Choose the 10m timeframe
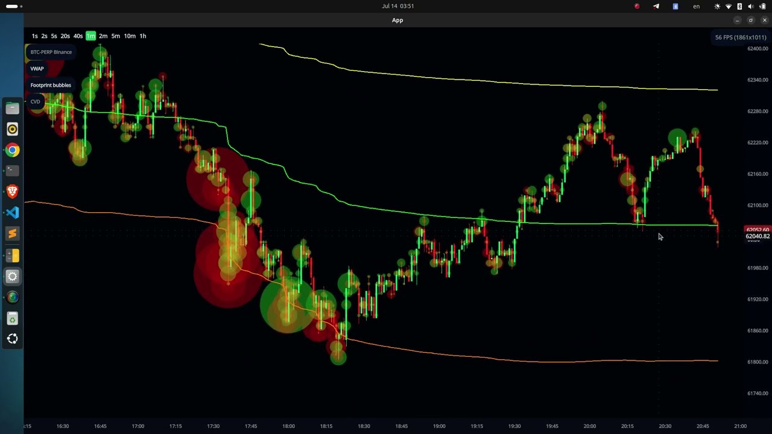This screenshot has width=772, height=434. (x=130, y=36)
